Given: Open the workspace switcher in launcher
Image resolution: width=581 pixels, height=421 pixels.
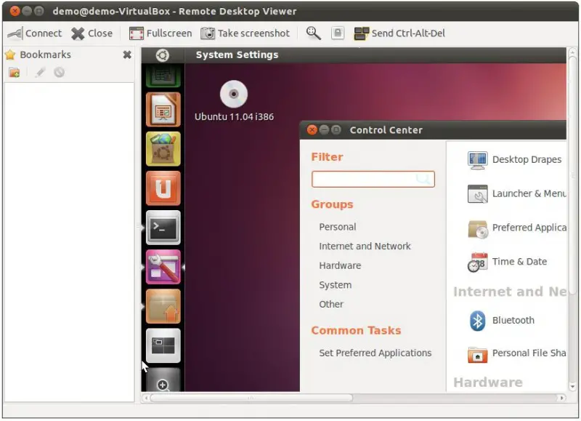Looking at the screenshot, I should tap(163, 345).
